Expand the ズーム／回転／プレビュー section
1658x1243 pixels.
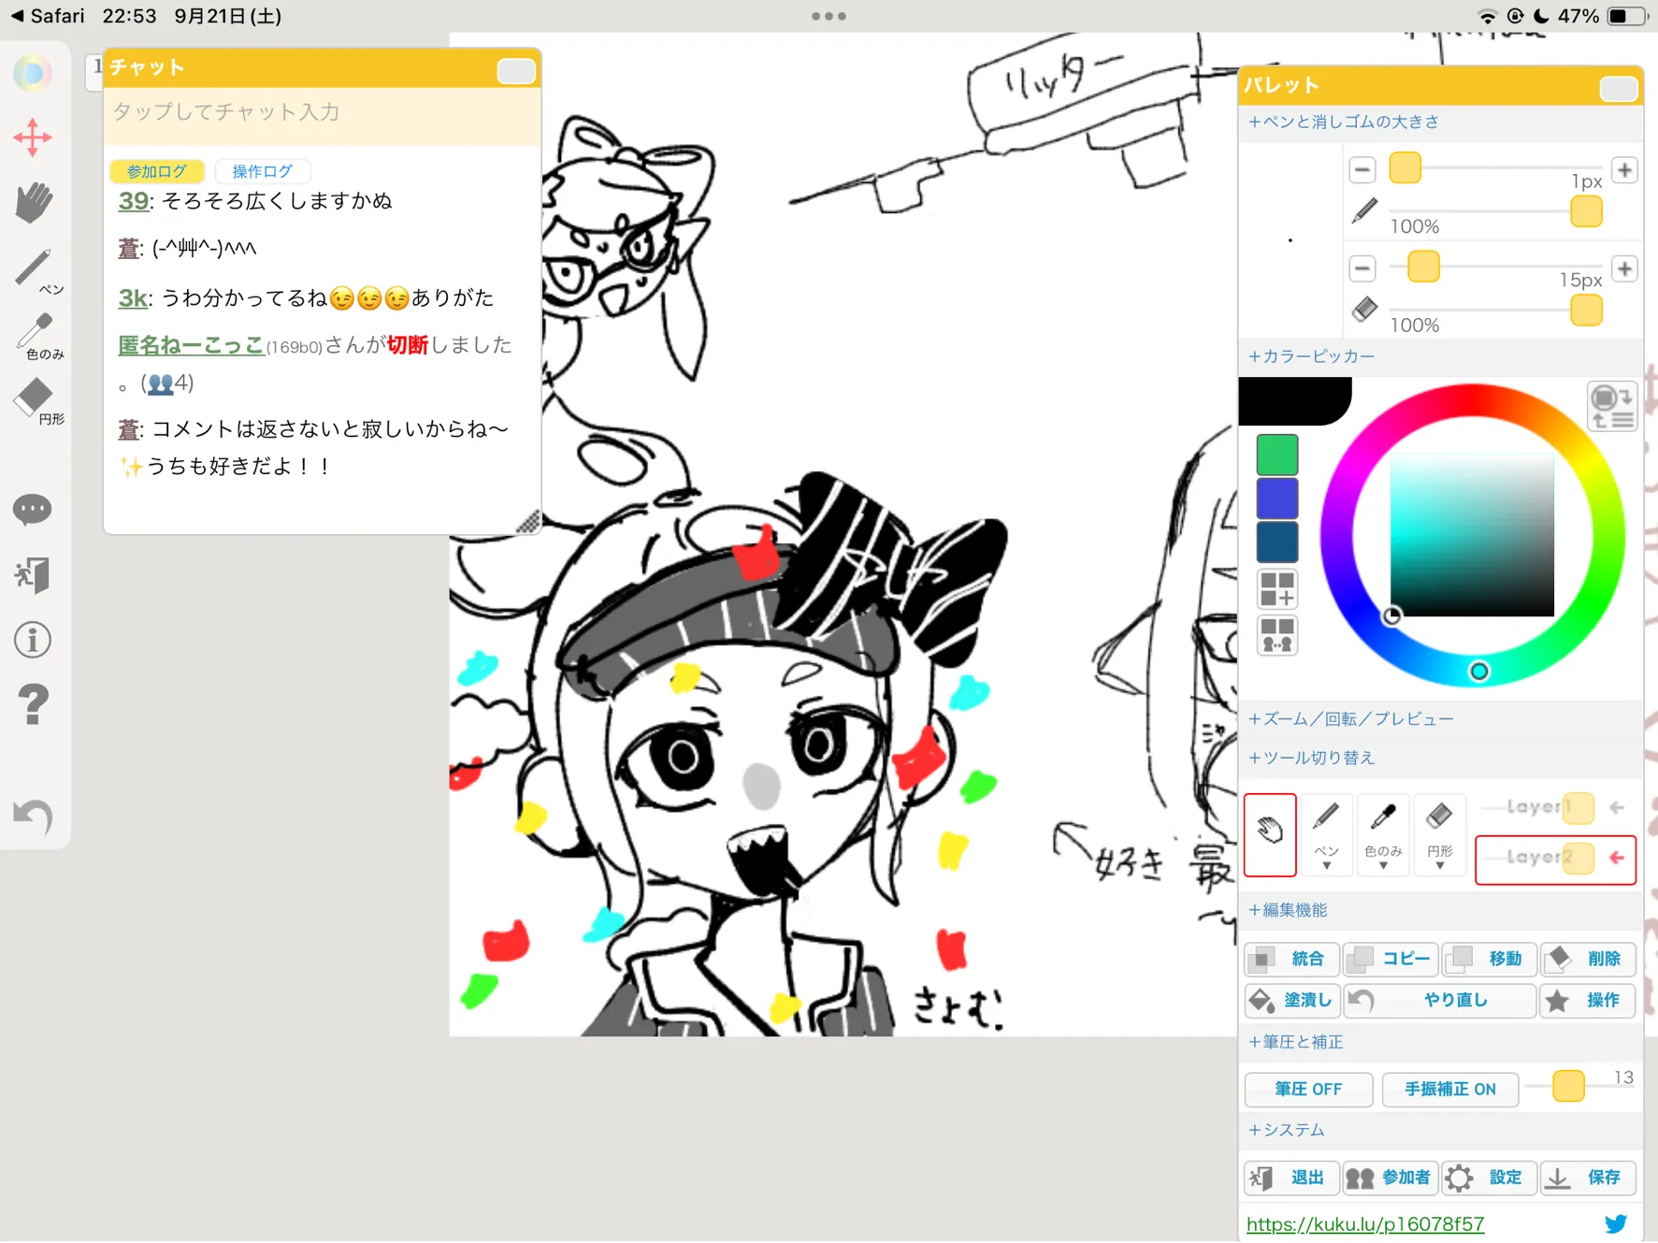(1350, 719)
